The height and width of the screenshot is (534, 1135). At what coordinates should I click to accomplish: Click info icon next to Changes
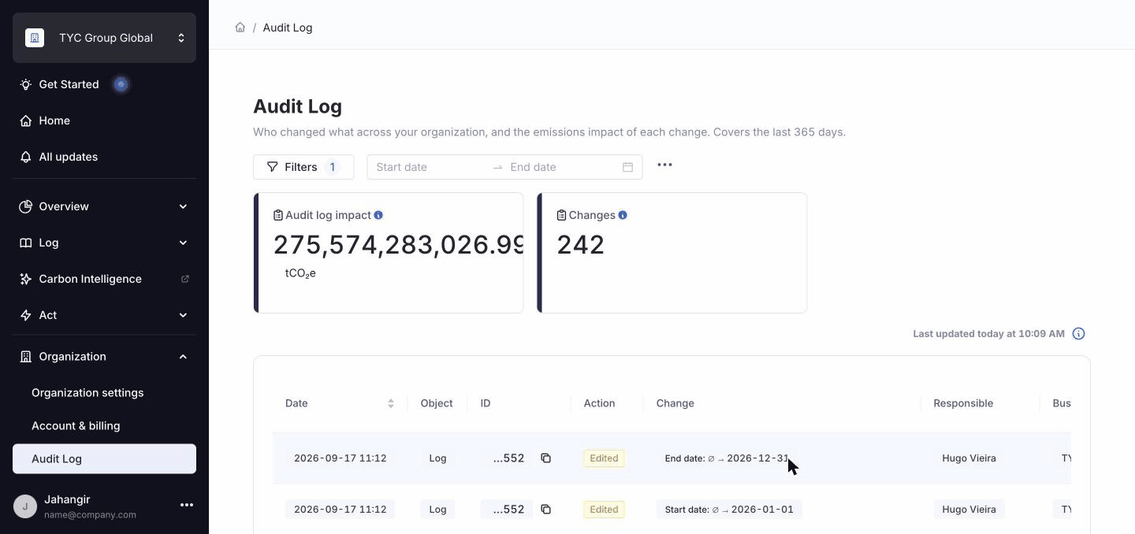[623, 215]
